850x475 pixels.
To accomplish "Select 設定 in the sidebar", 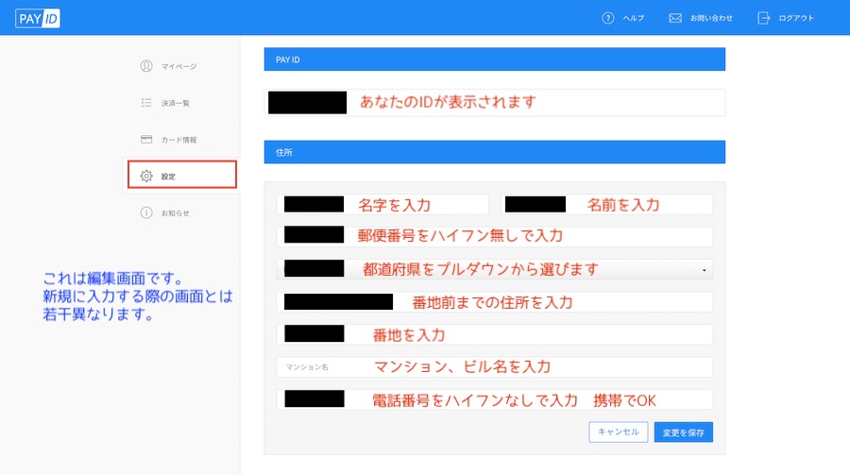I will click(x=182, y=175).
